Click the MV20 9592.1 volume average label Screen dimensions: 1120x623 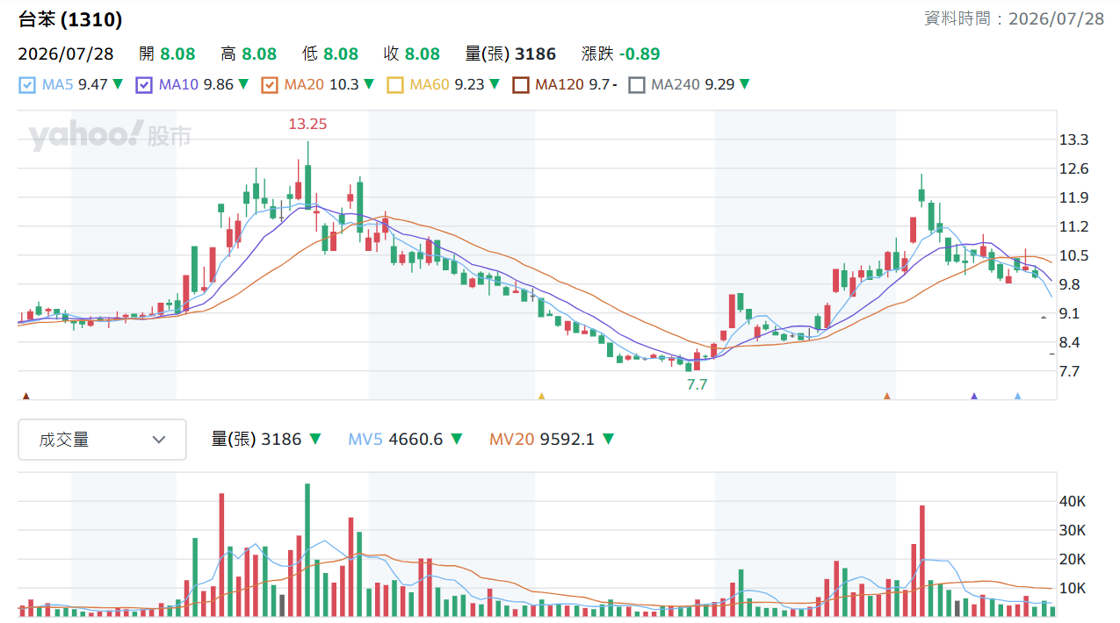pos(542,440)
